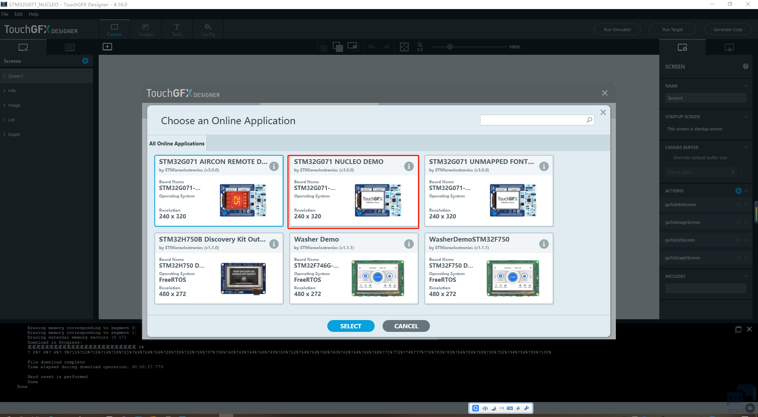Click the fit-to-screen zoom icon
758x417 pixels.
(x=404, y=47)
